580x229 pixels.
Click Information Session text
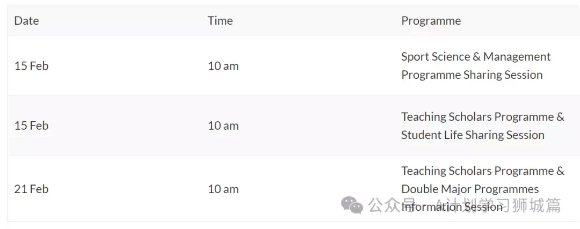click(452, 207)
